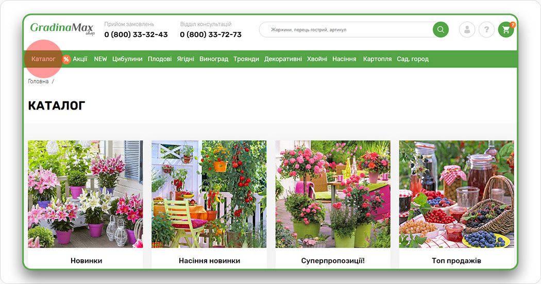Open the Цибулини category
This screenshot has height=284, width=541.
pyautogui.click(x=127, y=59)
